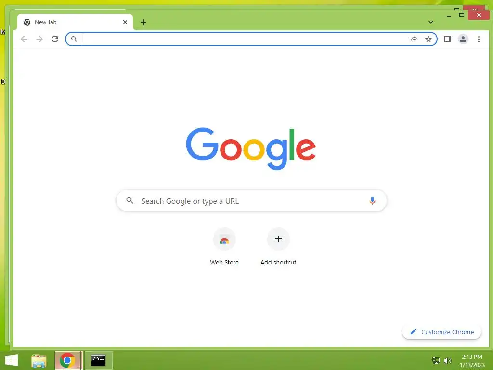Maximize the Chrome window
The height and width of the screenshot is (370, 493).
(x=462, y=15)
